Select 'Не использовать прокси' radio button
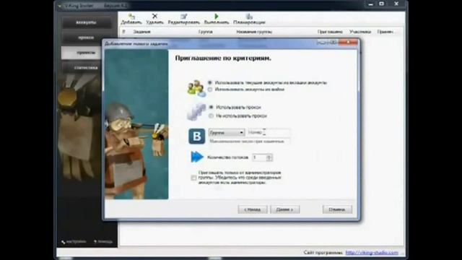 pos(211,116)
